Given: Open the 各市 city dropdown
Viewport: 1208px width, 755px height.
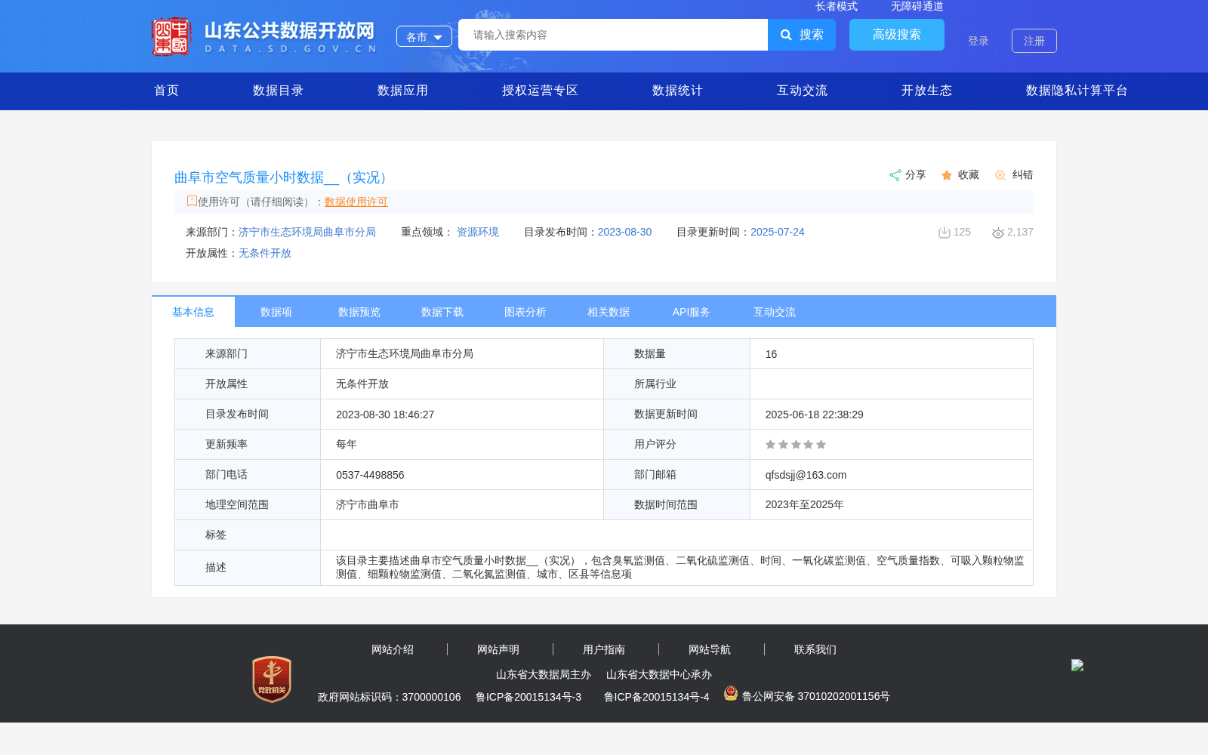Looking at the screenshot, I should (x=424, y=36).
